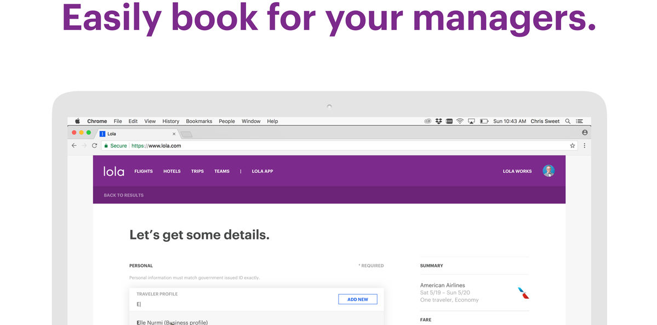Click the American Airlines logo icon

(x=523, y=293)
